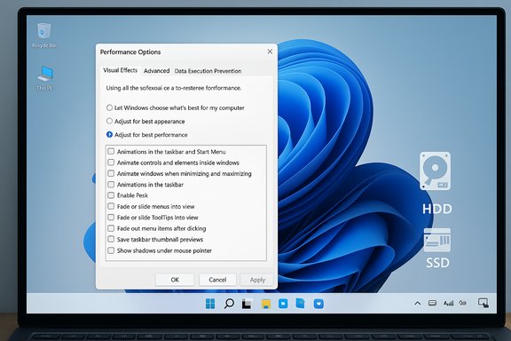
Task: Click the OK button
Action: click(x=175, y=280)
